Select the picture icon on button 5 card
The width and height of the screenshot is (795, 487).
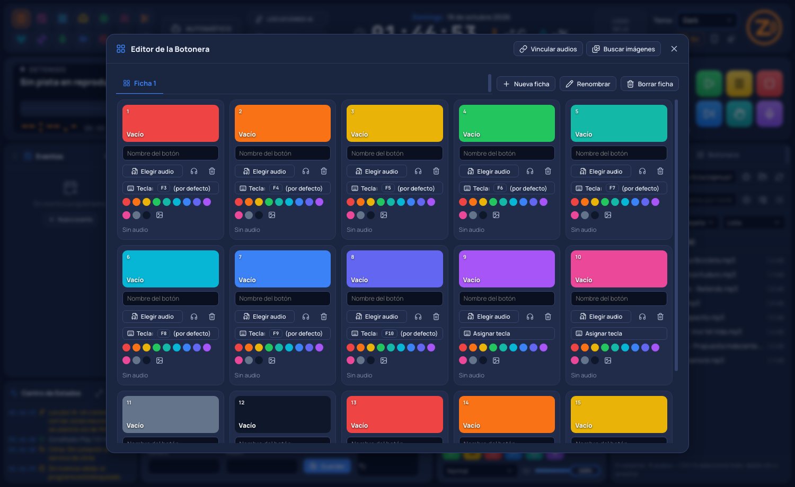click(608, 215)
